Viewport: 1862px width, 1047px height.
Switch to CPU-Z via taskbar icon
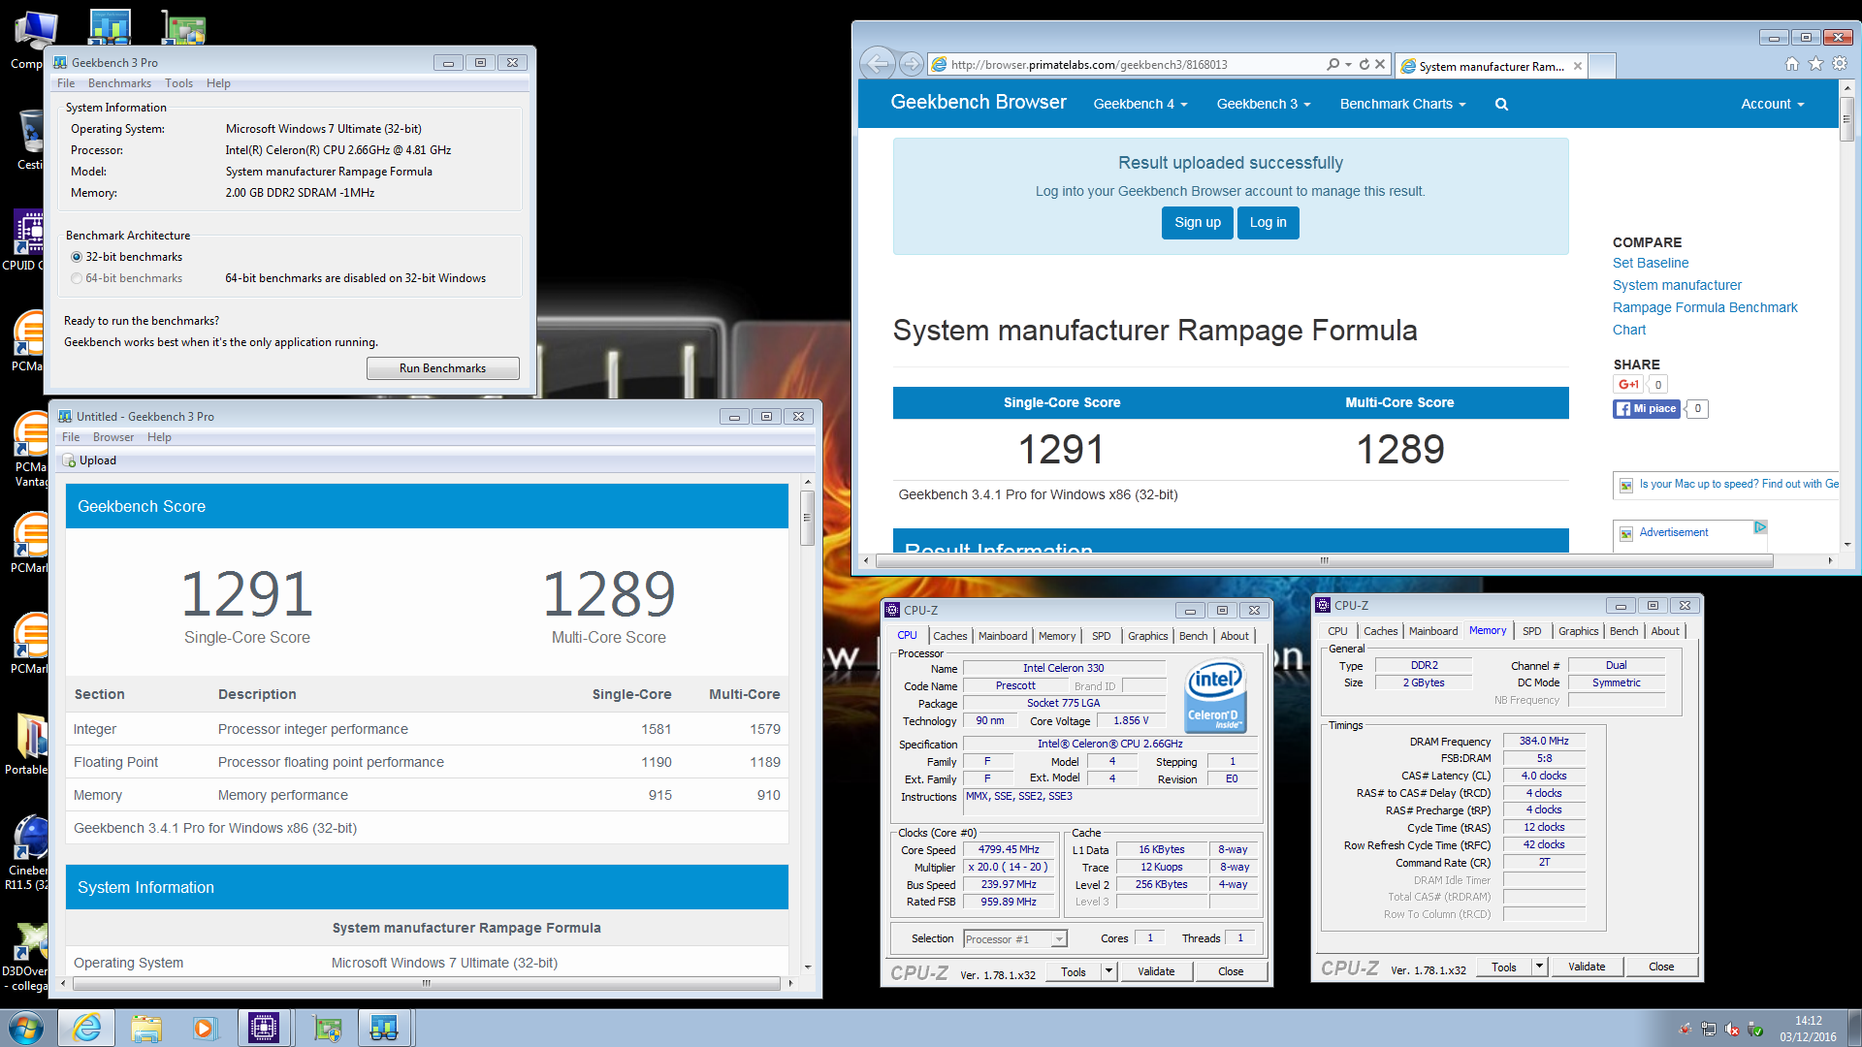[264, 1028]
